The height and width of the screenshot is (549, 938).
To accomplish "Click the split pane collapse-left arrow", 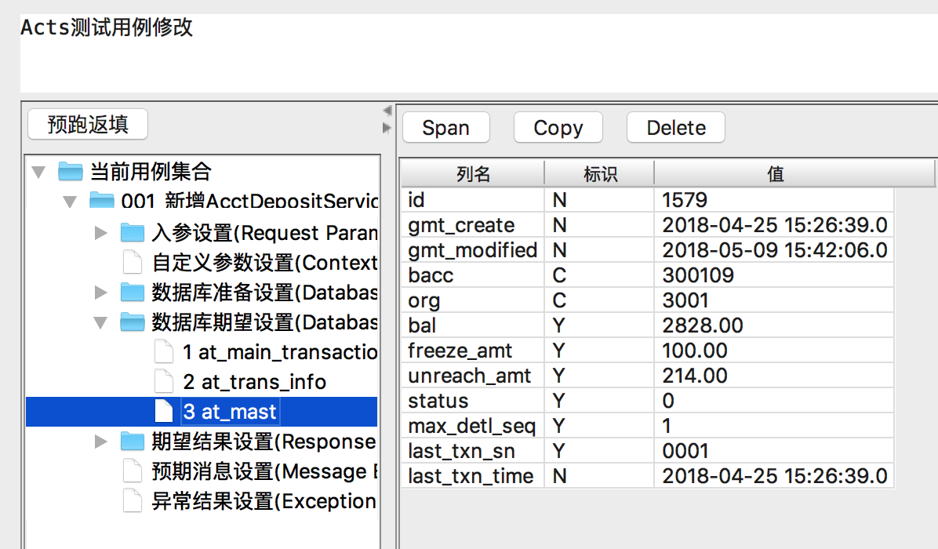I will click(x=387, y=111).
